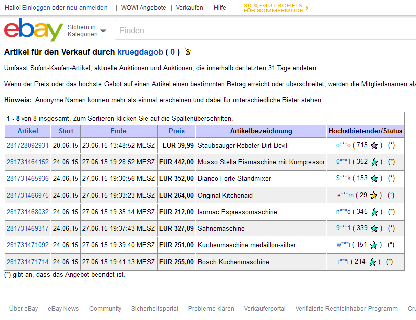
Task: Click inside the 'Finden...' search field
Action: click(263, 31)
